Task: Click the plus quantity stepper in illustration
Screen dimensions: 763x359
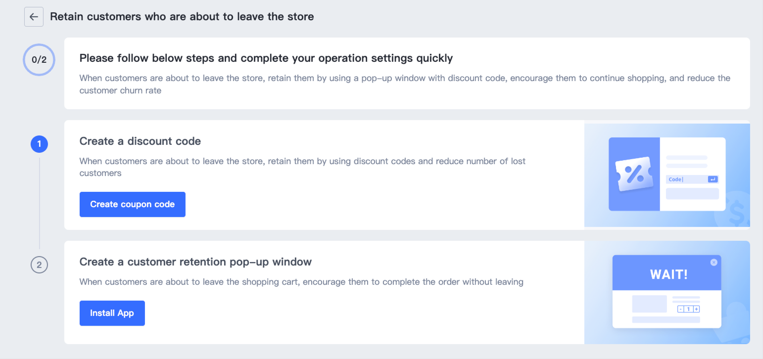Action: [x=696, y=309]
